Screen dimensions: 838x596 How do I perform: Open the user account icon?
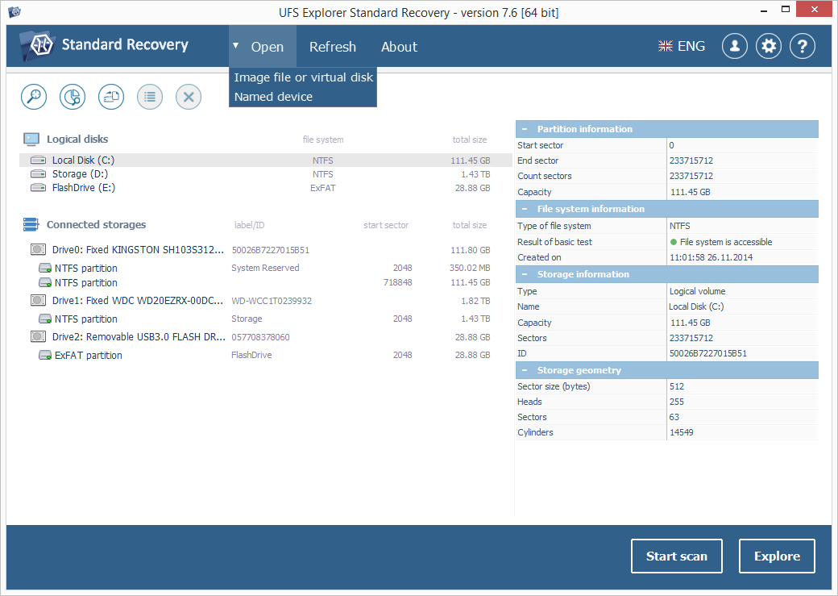735,47
